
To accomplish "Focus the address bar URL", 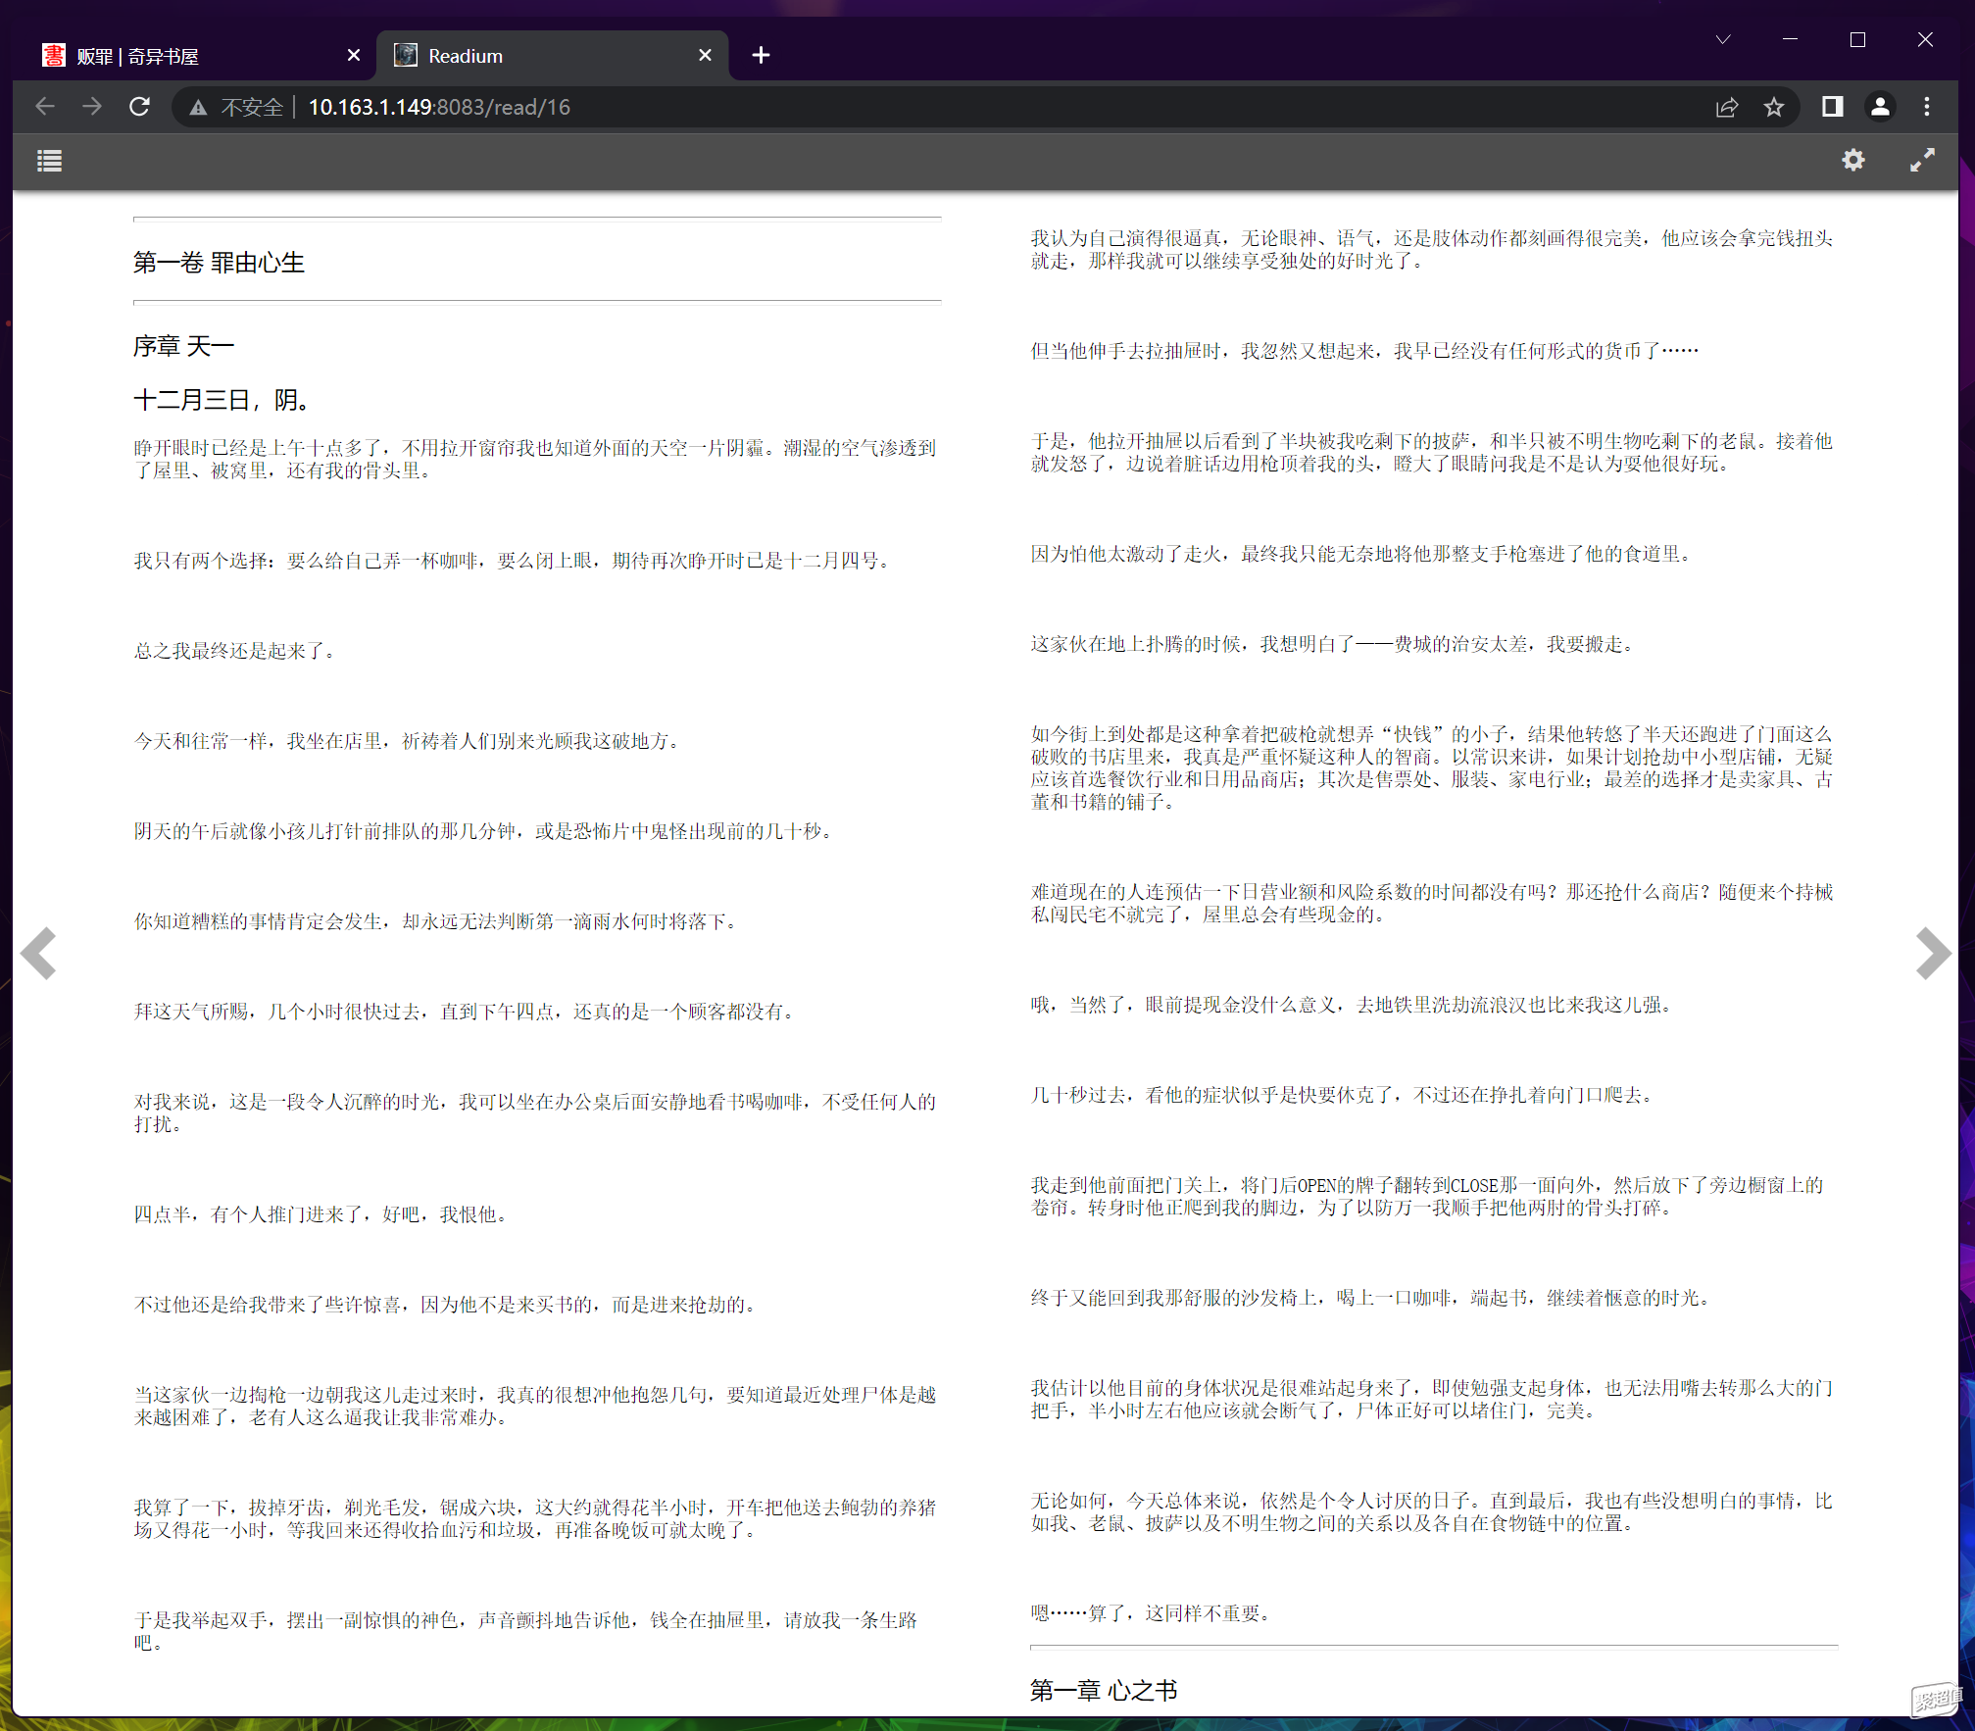I will pos(439,107).
